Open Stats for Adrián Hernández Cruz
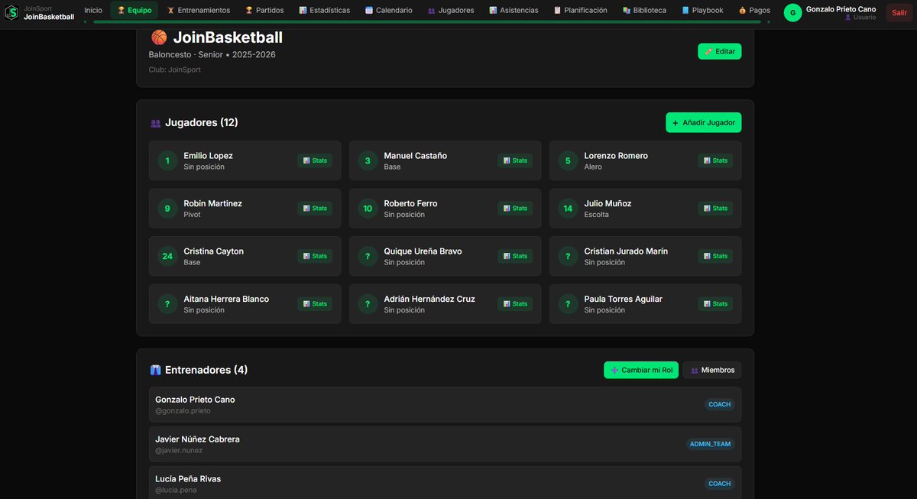917x499 pixels. click(x=515, y=303)
